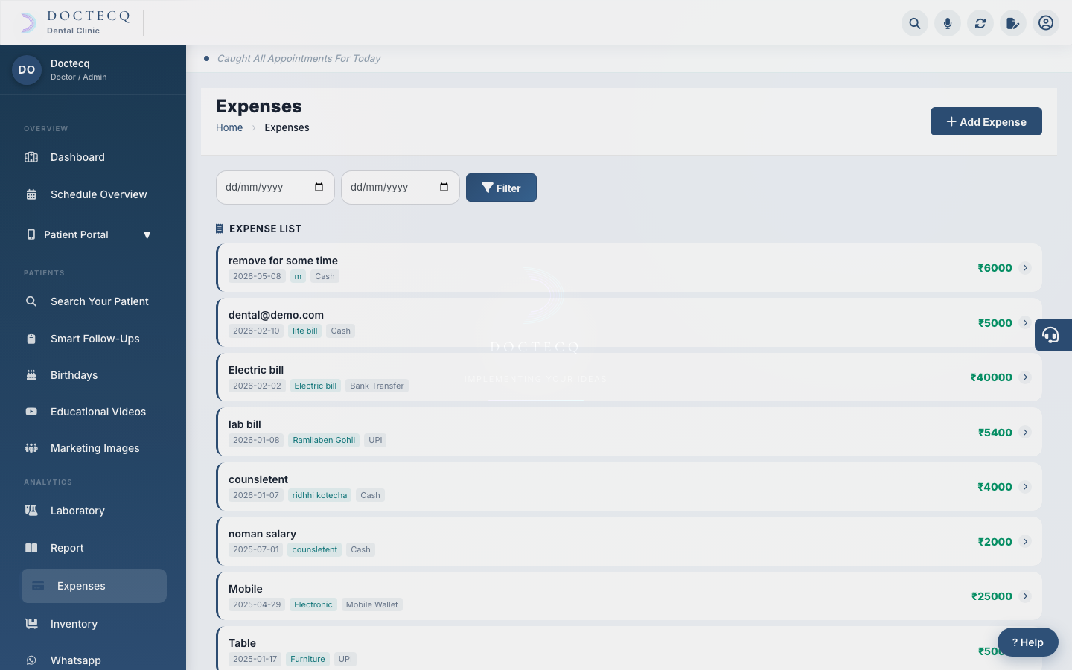The image size is (1072, 670).
Task: Expand chevron for ₹40000 Electric bill
Action: [1025, 377]
